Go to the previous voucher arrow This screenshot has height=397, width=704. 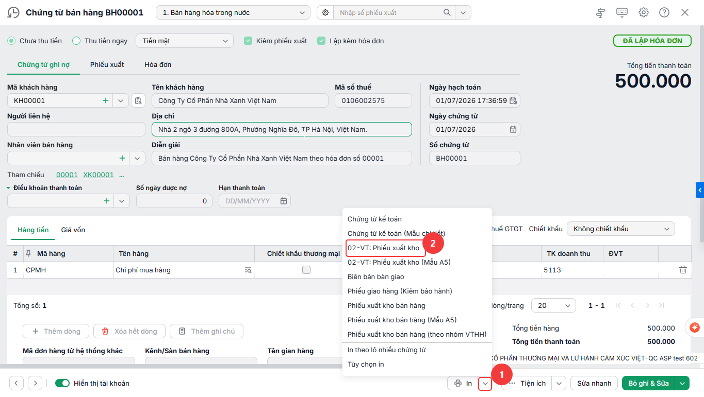coord(17,383)
